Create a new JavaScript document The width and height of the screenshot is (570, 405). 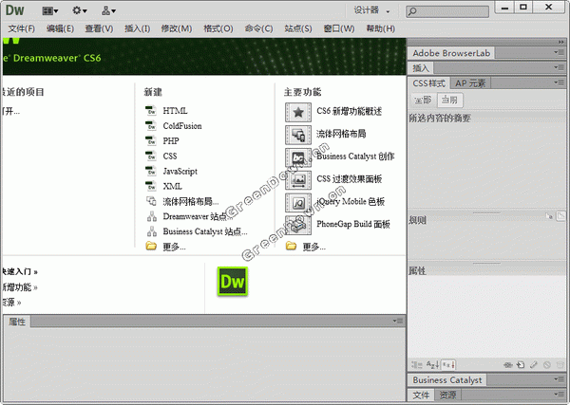tap(180, 172)
